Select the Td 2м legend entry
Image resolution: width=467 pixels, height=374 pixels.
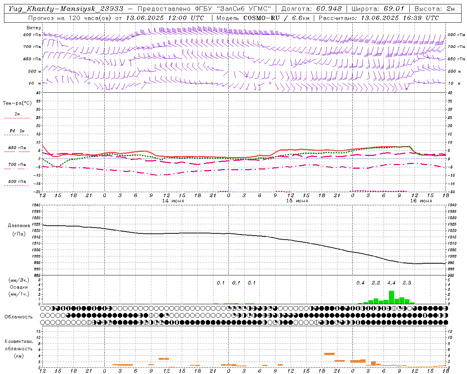click(17, 131)
